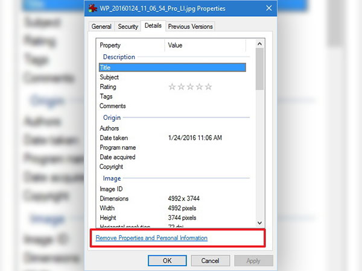Click the file icon in the title bar
Viewport: 362px width, 271px height.
point(92,10)
